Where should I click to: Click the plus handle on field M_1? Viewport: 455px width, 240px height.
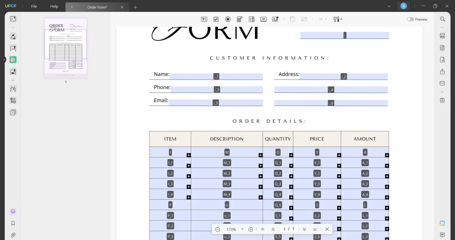[x=261, y=166]
